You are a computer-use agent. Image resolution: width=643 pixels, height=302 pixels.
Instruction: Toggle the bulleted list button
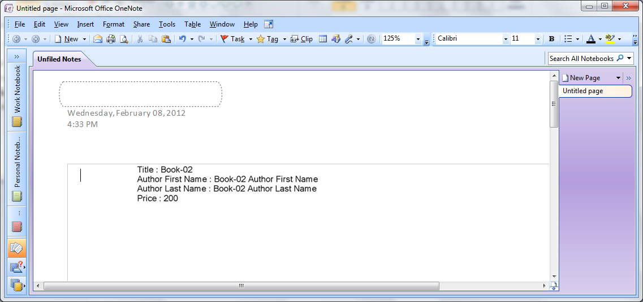[568, 39]
